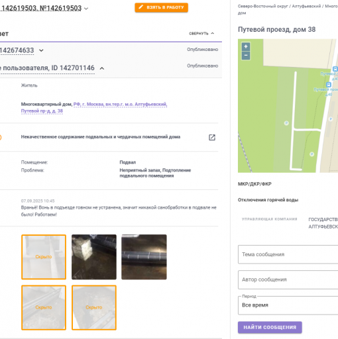This screenshot has width=338, height=339.
Task: Select 'Отключения горячей воды' section label
Action: pyautogui.click(x=268, y=200)
